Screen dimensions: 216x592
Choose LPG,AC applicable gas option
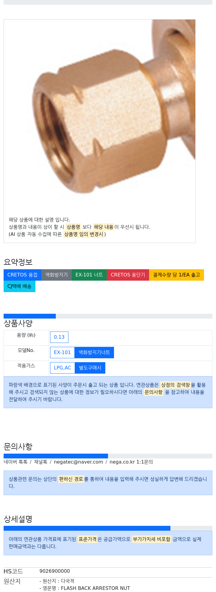[x=62, y=368]
